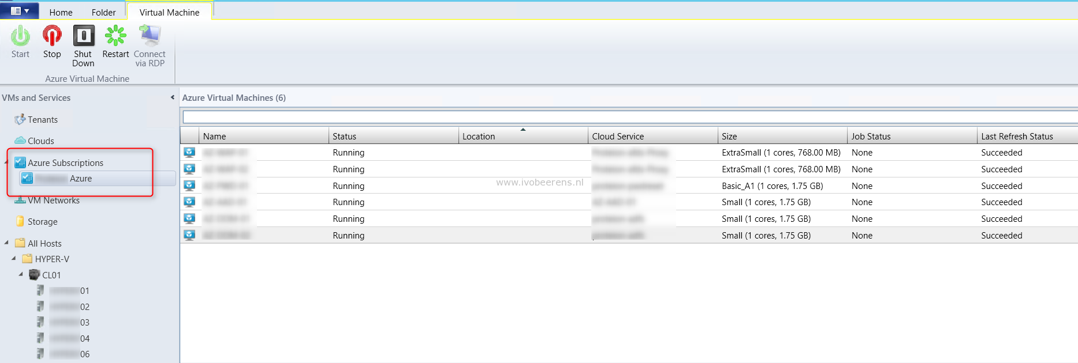Click the Connect via RDP icon

click(150, 36)
